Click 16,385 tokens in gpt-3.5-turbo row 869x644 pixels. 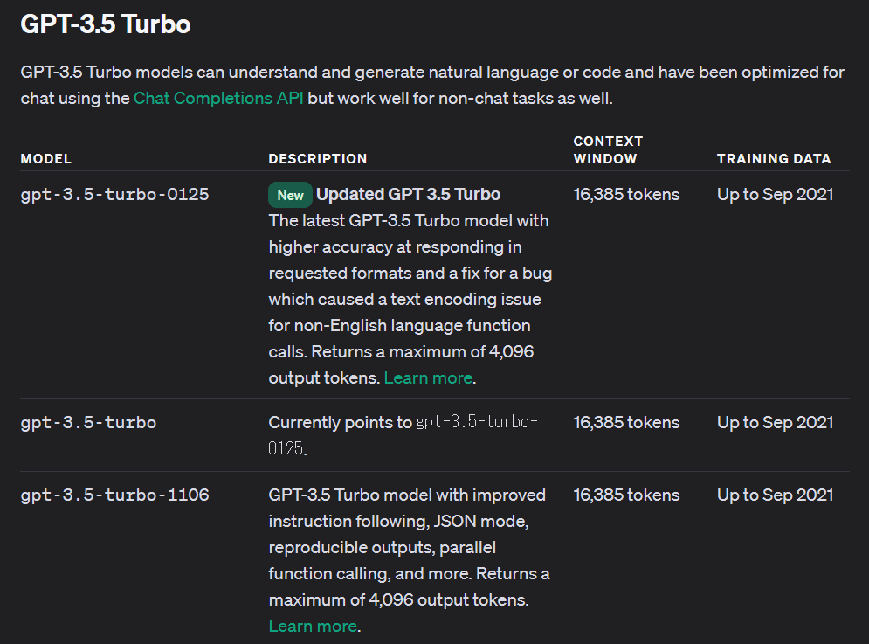coord(626,422)
